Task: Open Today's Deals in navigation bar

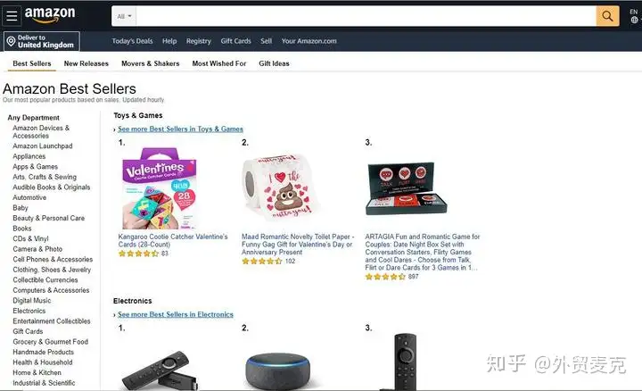Action: (x=132, y=41)
